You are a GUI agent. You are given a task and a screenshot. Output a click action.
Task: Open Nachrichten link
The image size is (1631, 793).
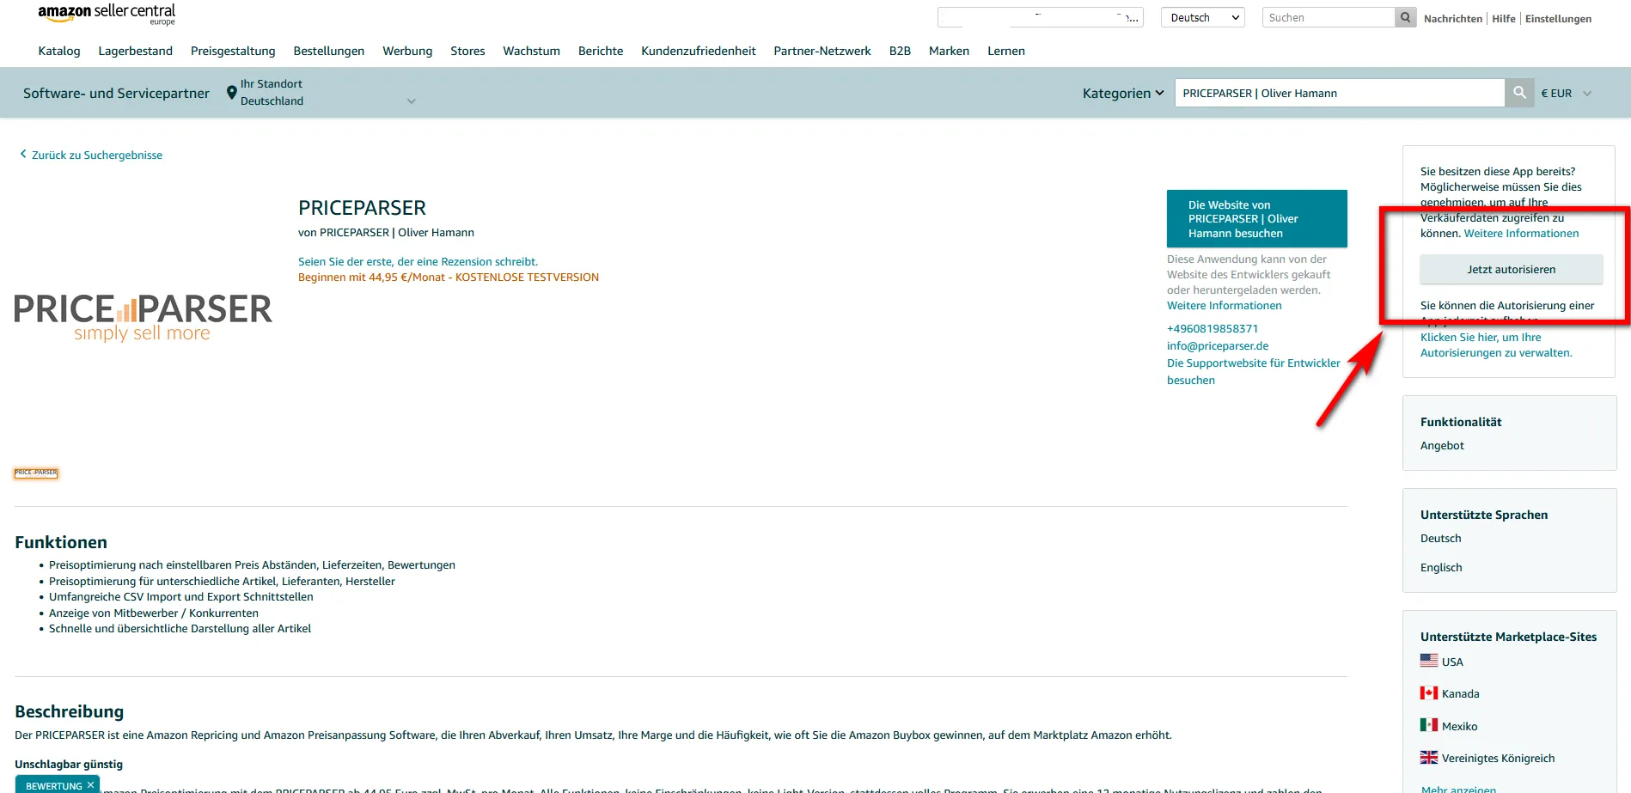(x=1452, y=18)
